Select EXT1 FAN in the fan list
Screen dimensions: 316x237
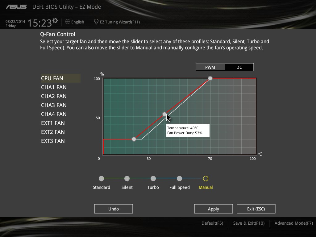pyautogui.click(x=53, y=123)
